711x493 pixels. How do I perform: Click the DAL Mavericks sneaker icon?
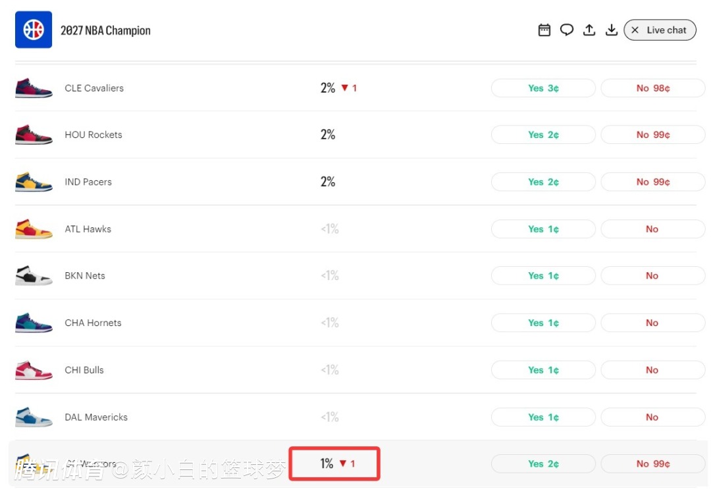[x=34, y=417]
